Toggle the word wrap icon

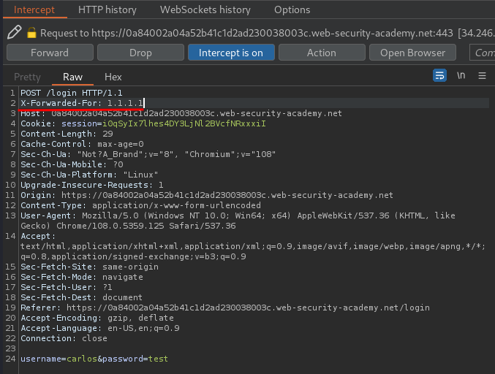(x=439, y=76)
